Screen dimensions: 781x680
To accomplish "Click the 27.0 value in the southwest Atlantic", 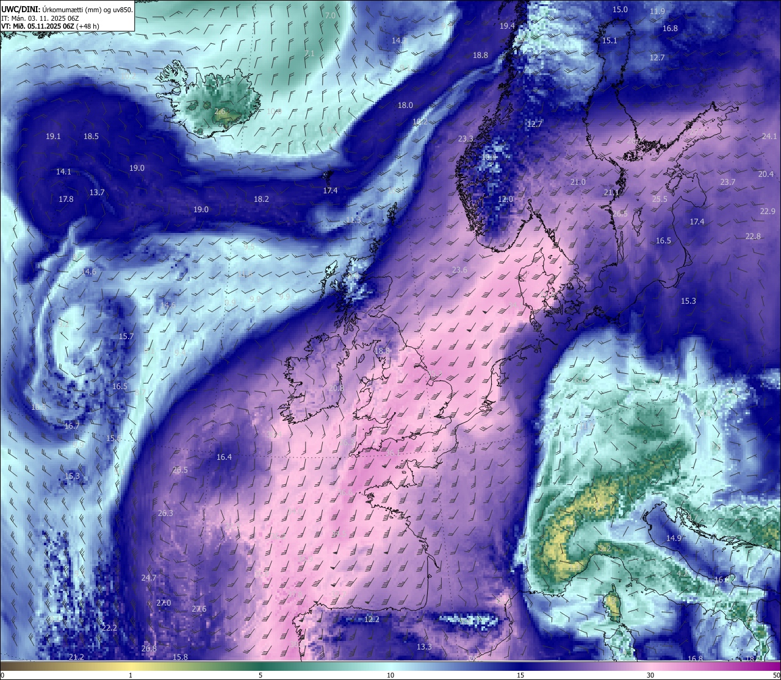I will point(164,603).
